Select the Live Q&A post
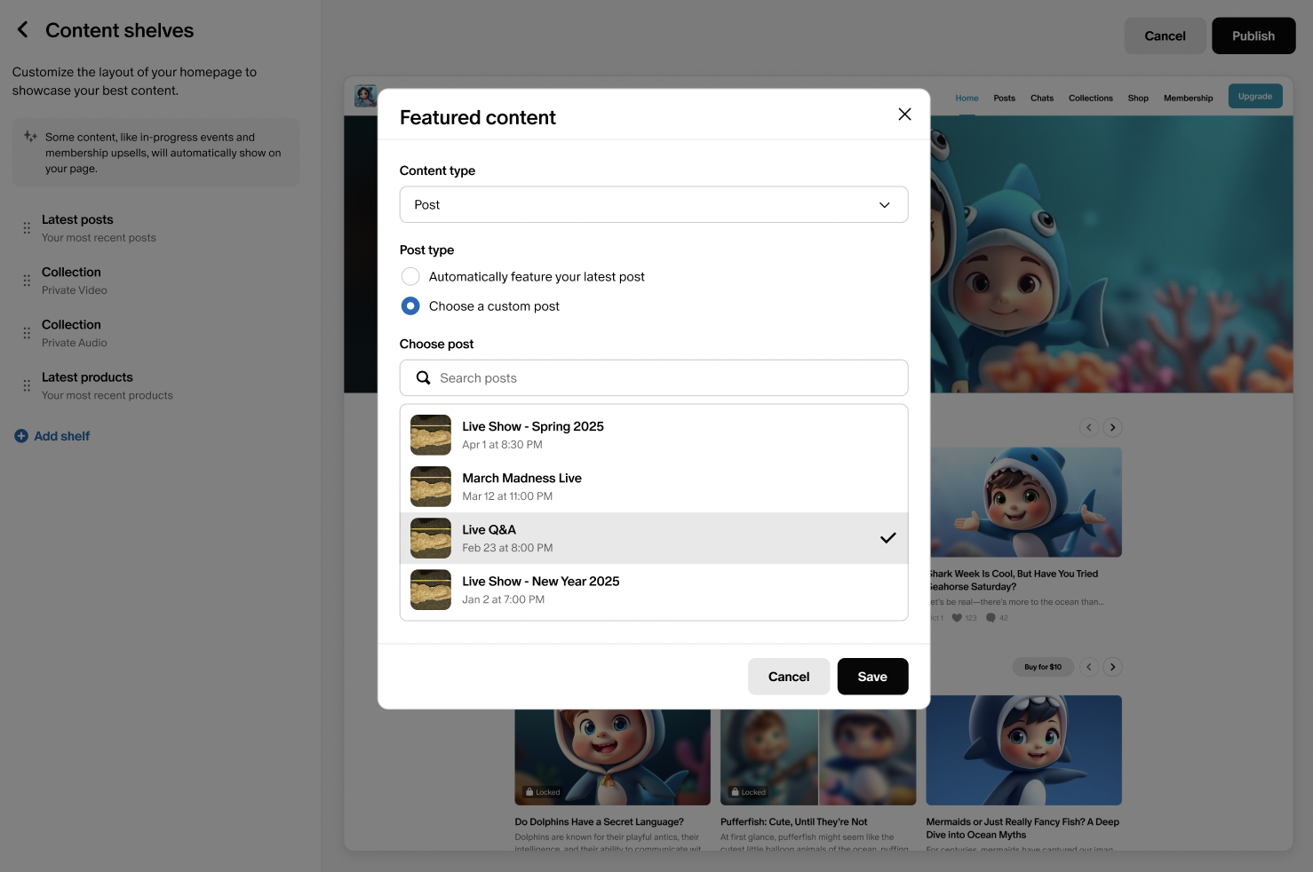The width and height of the screenshot is (1313, 872). point(654,538)
